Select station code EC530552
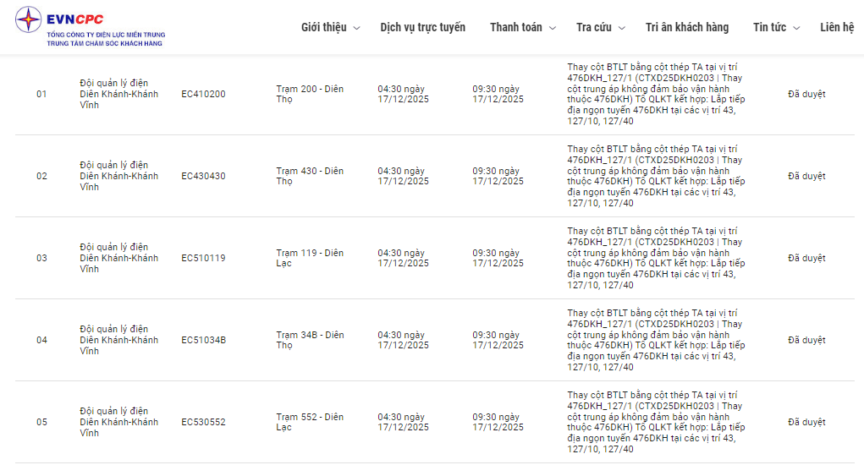Image resolution: width=864 pixels, height=465 pixels. 203,422
